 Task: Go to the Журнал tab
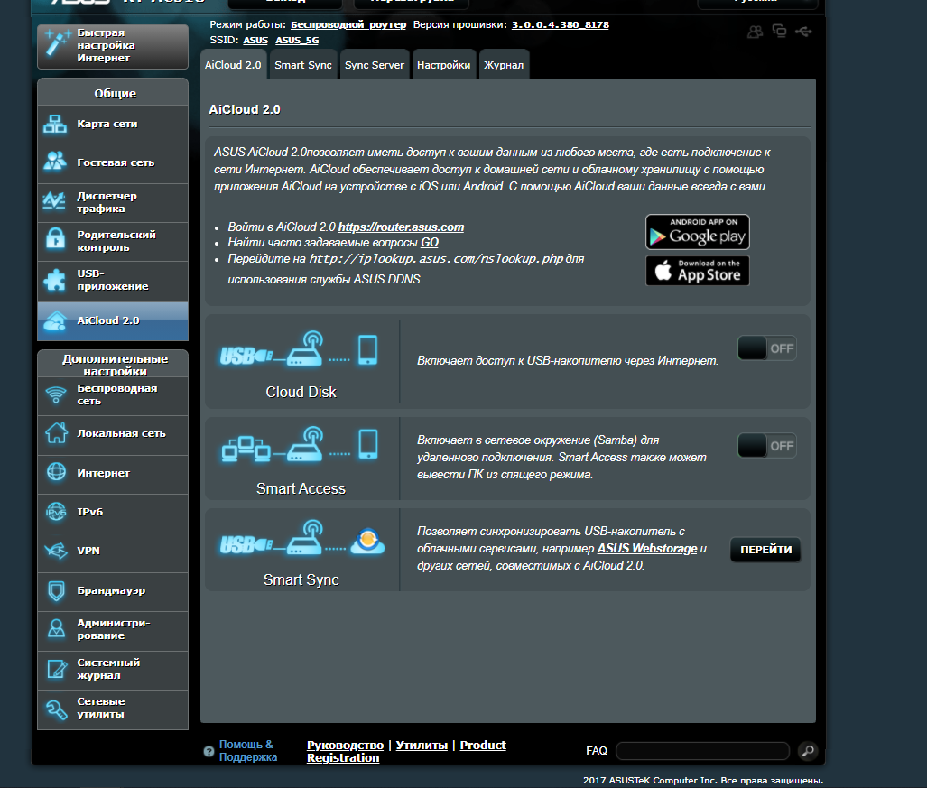click(504, 66)
